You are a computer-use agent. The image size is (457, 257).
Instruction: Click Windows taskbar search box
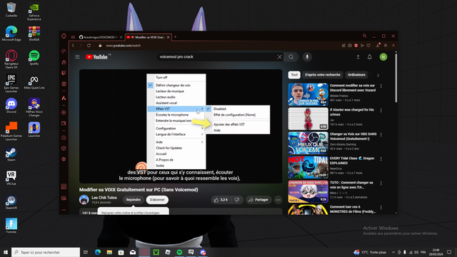click(x=46, y=252)
